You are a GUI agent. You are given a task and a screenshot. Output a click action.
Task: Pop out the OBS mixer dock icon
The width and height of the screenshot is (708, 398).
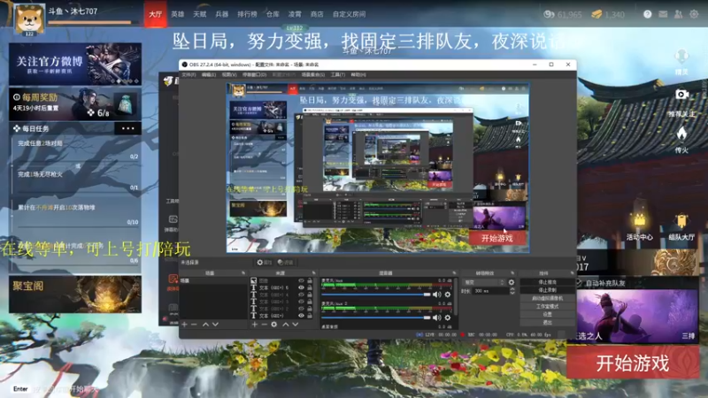[454, 273]
